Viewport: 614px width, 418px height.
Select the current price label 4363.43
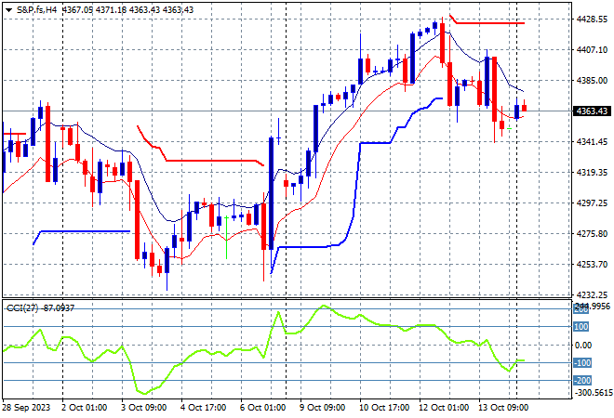click(x=592, y=111)
